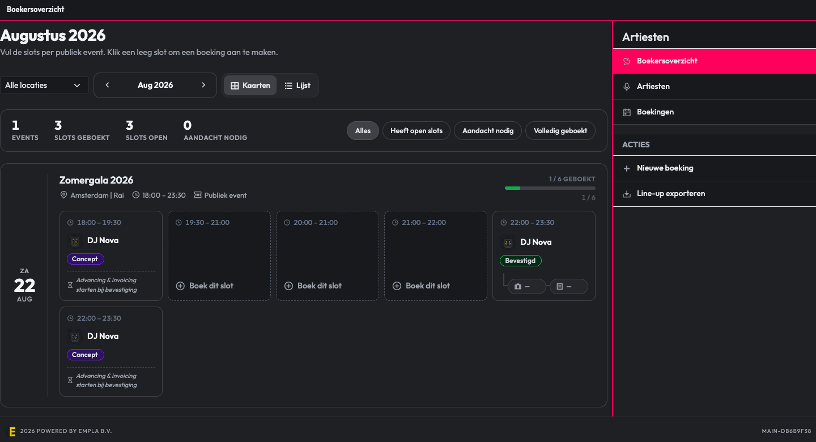816x442 pixels.
Task: Click the Augustus 2026 heading
Action: coord(53,35)
